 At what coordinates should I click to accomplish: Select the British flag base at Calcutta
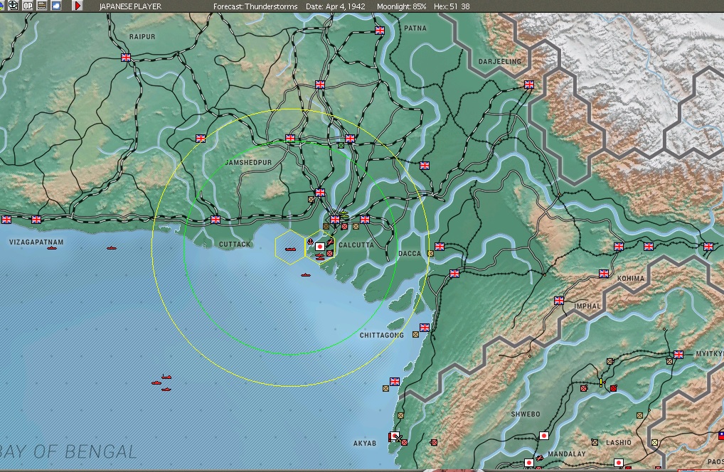[x=335, y=220]
